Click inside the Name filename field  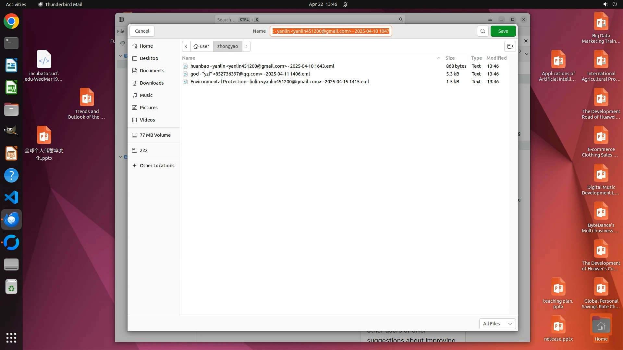click(331, 31)
